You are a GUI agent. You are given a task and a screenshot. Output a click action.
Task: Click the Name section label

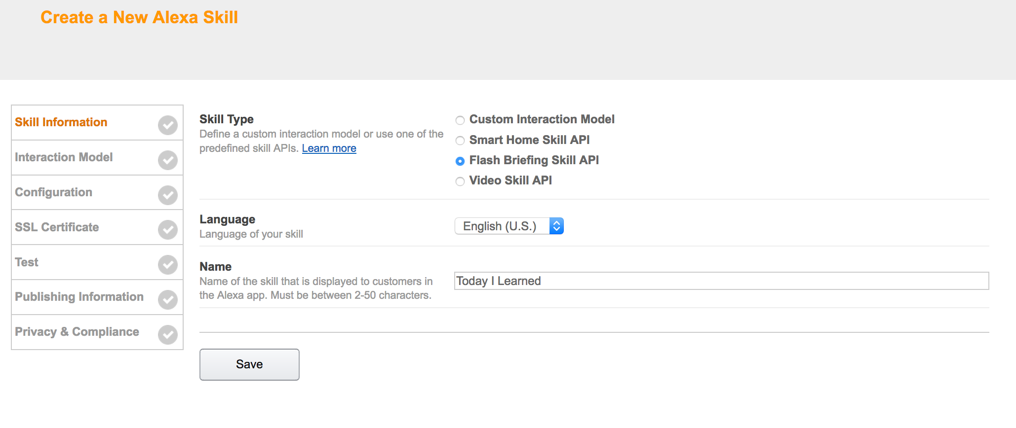coord(215,267)
